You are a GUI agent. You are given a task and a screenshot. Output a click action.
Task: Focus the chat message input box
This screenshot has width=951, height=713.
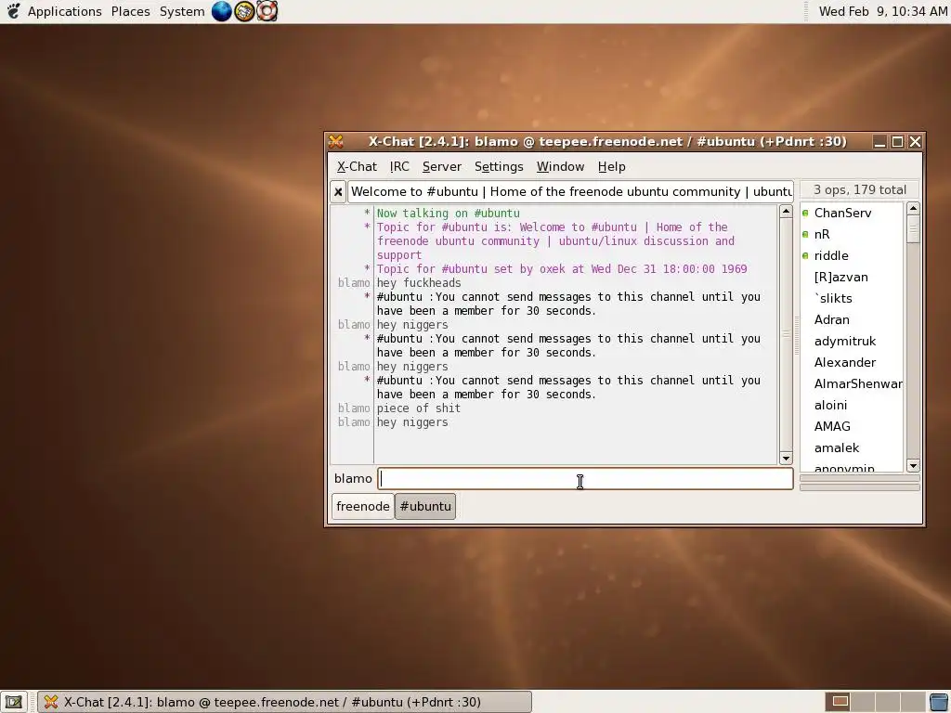pos(585,479)
